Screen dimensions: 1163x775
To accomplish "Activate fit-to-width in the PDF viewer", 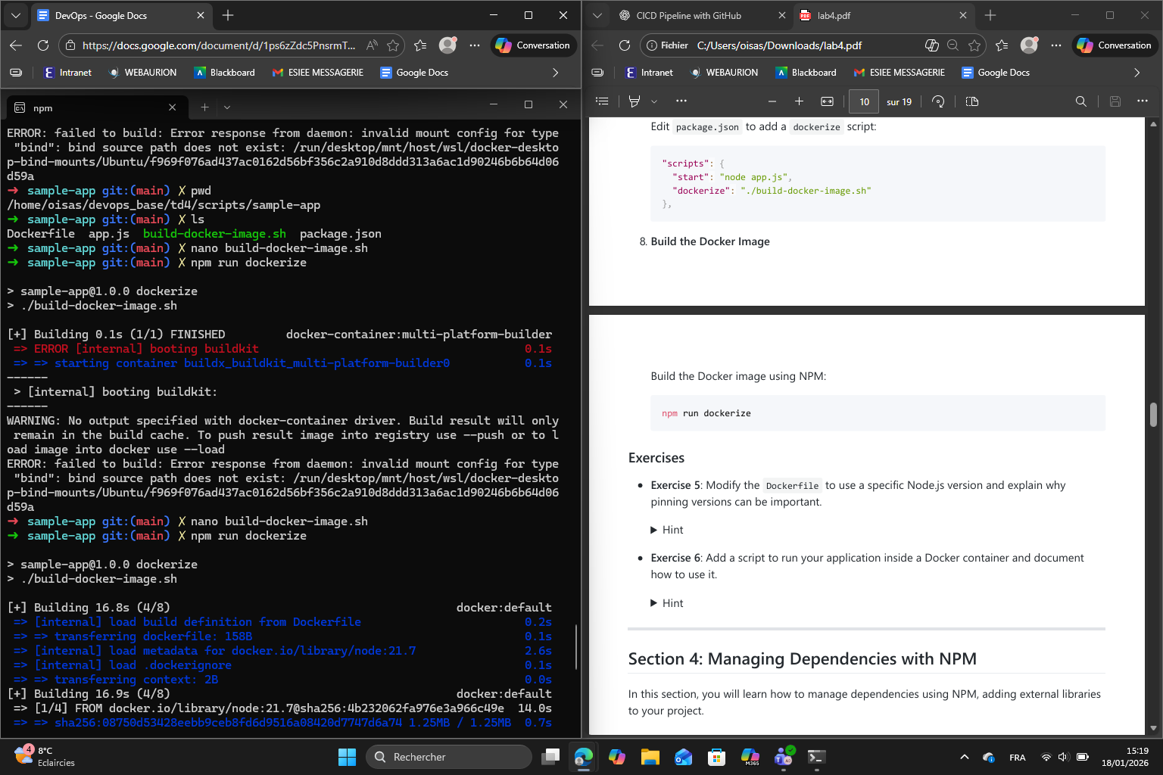I will point(827,101).
